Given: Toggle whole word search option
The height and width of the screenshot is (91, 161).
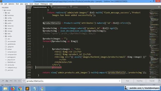Looking at the screenshot, I should point(11,81).
